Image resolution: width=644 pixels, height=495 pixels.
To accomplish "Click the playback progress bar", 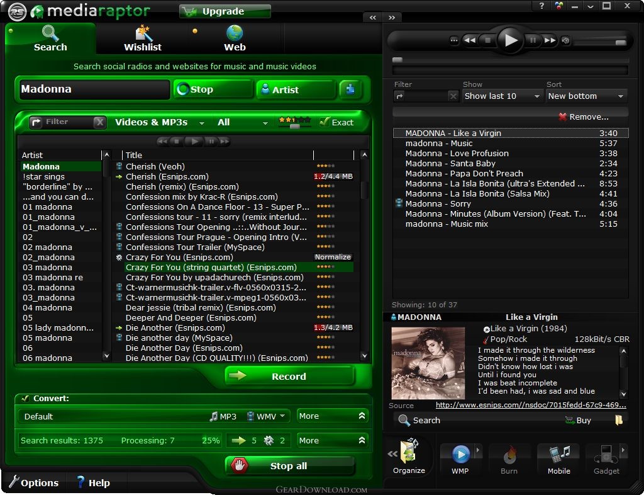I will (511, 60).
